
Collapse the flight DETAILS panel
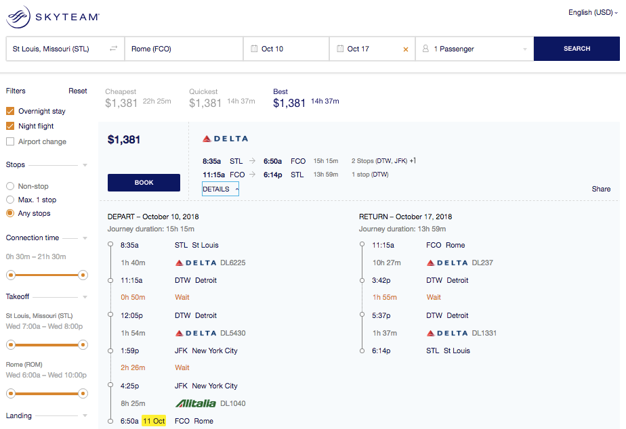pos(220,189)
